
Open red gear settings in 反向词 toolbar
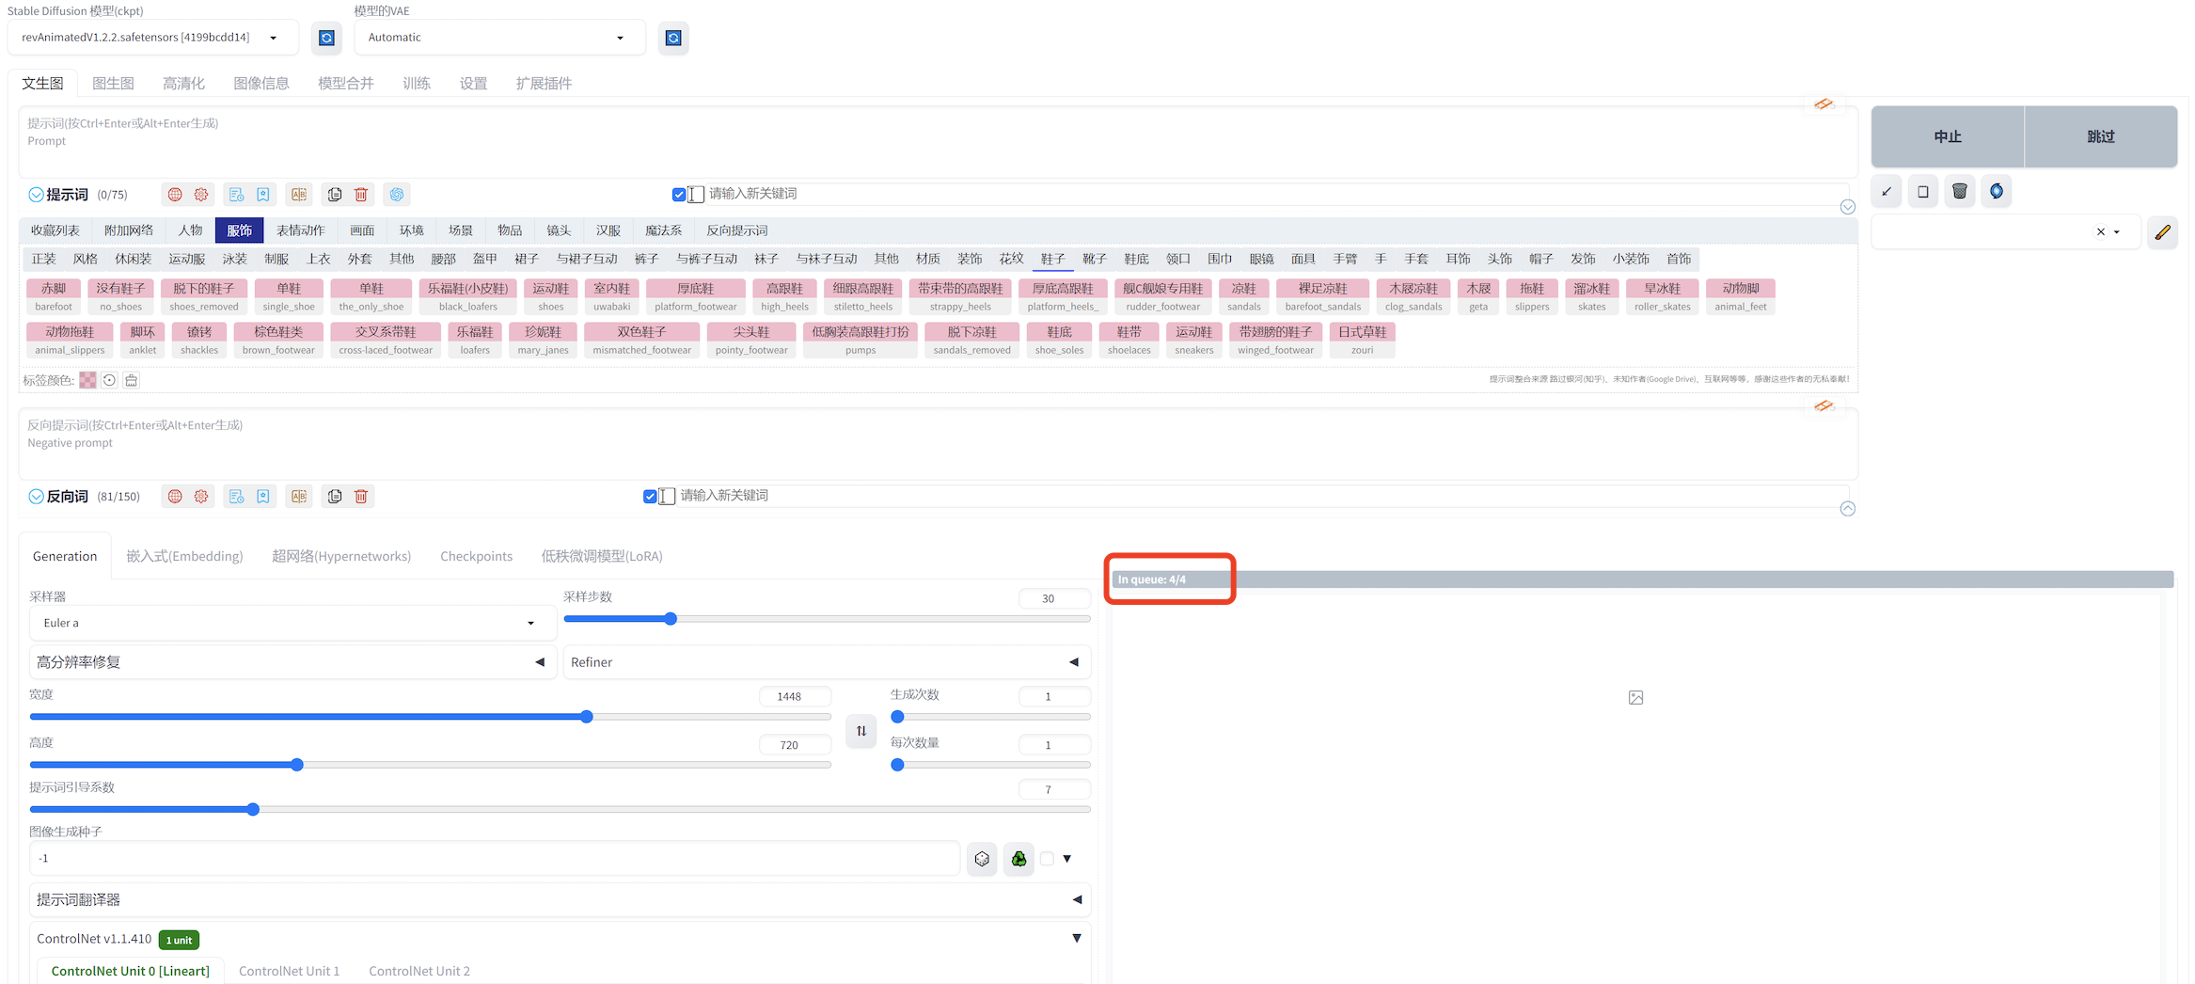[201, 497]
